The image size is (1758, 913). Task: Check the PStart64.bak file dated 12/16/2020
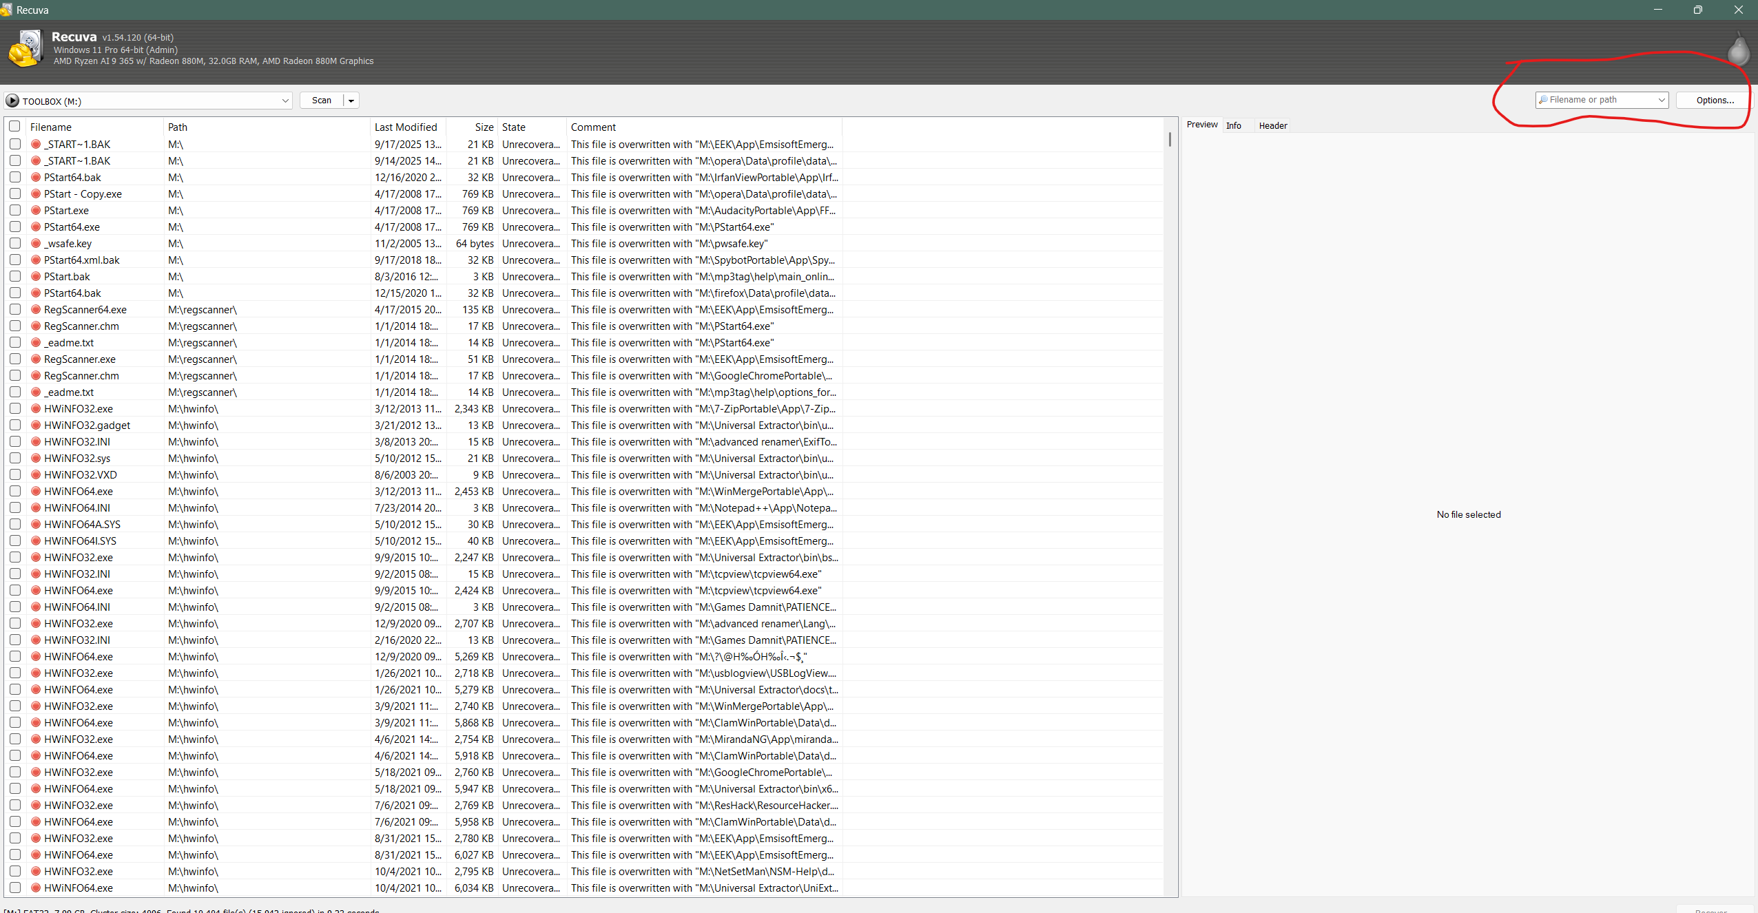pos(14,178)
